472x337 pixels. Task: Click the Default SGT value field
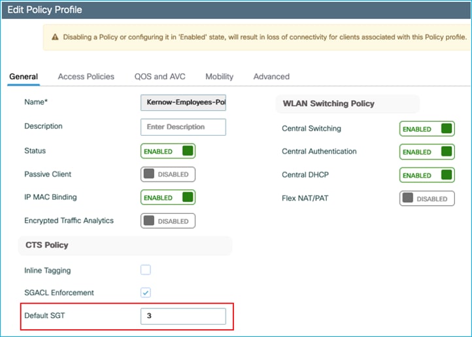pos(183,316)
